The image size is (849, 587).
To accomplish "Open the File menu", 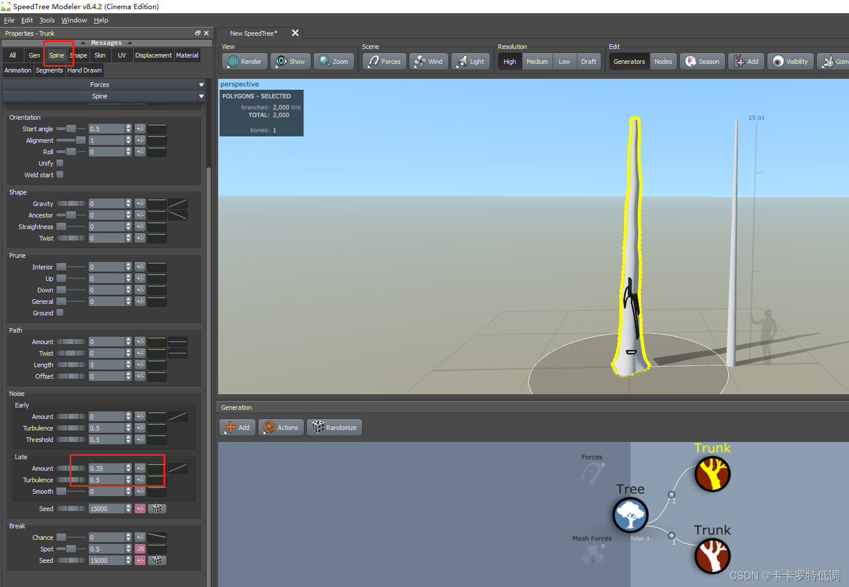I will (9, 20).
